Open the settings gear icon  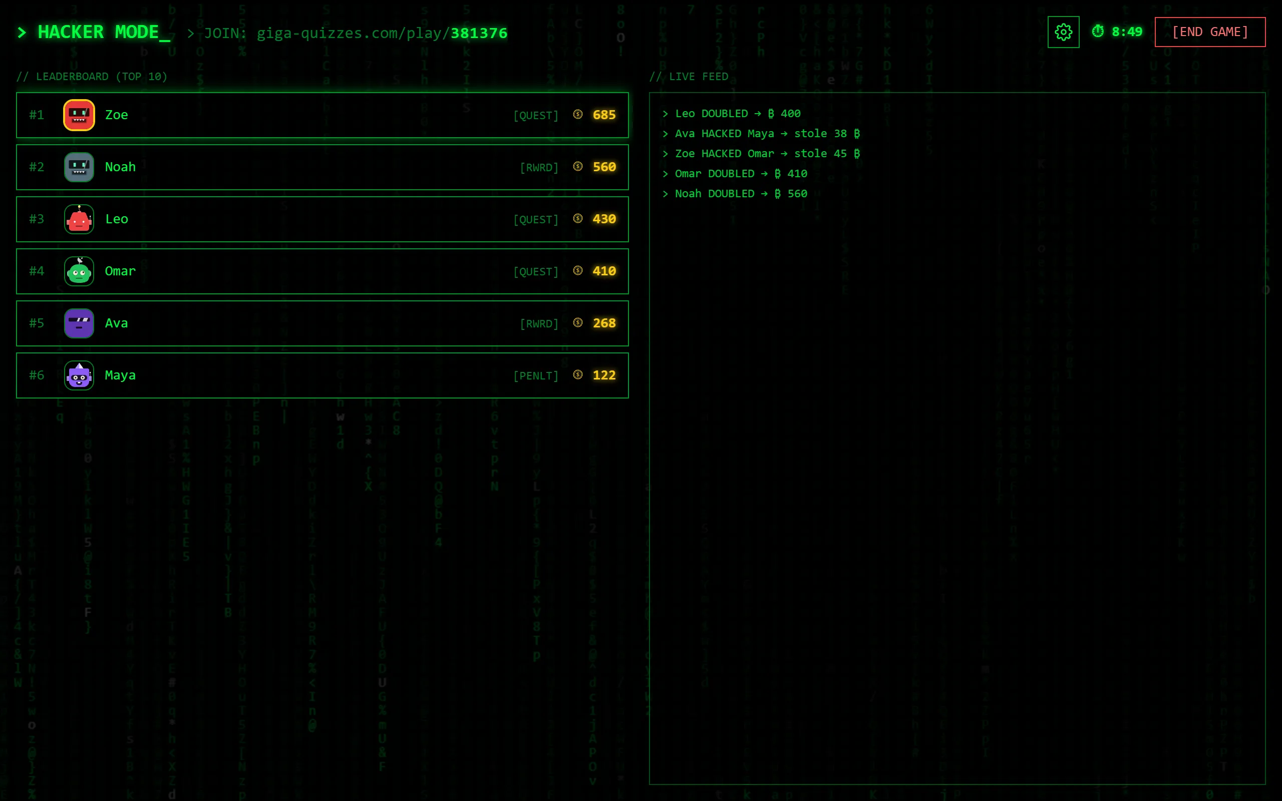(x=1063, y=33)
